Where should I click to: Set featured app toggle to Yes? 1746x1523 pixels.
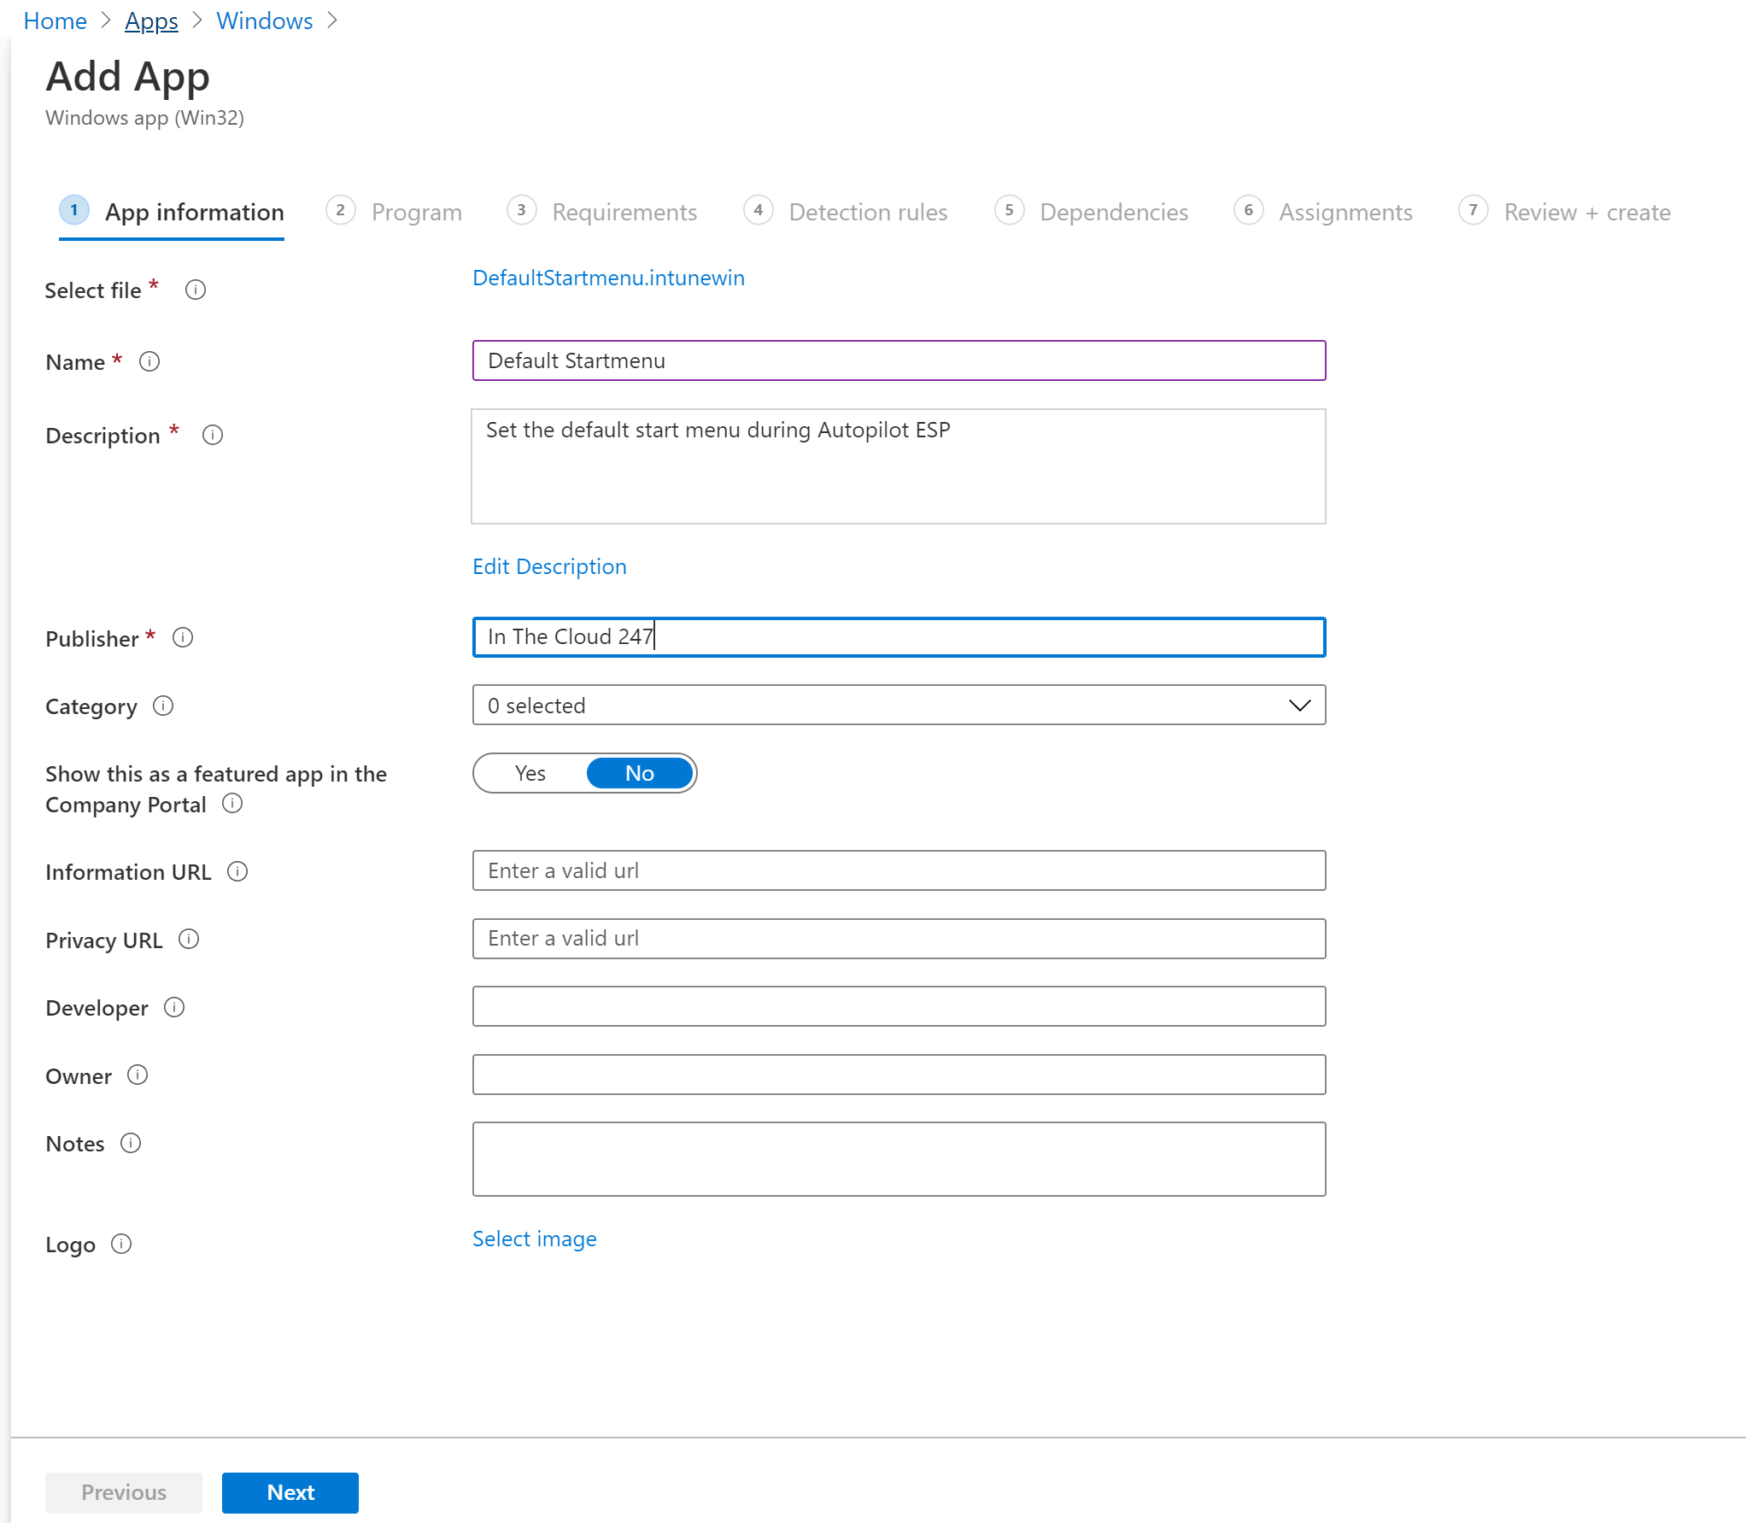[x=530, y=773]
